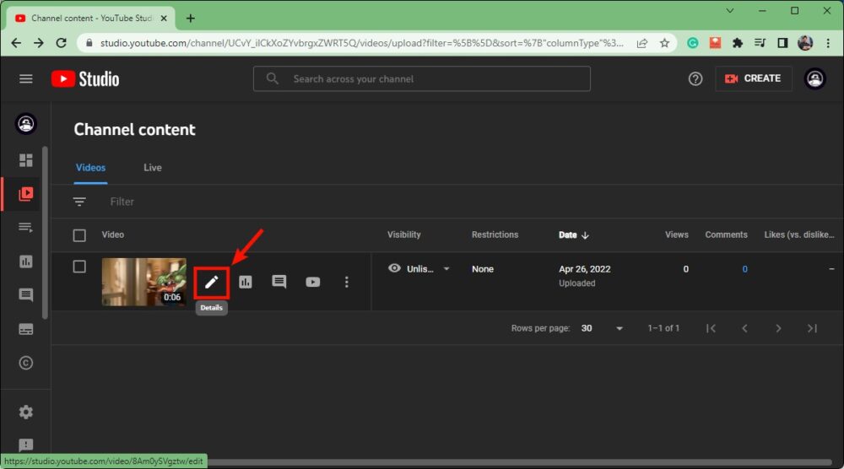Viewport: 844px width, 469px height.
Task: Open the video Comments icon
Action: (279, 282)
